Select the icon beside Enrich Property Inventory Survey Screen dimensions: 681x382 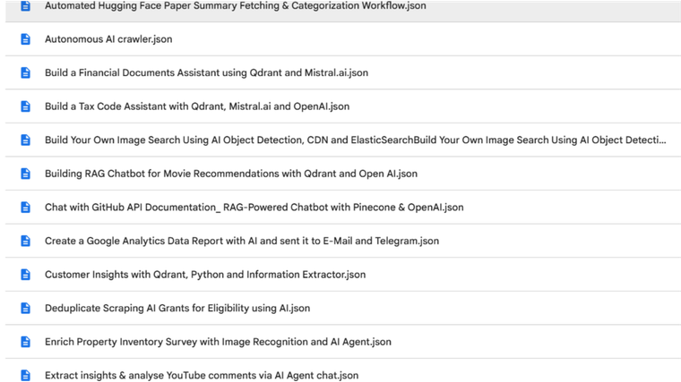pyautogui.click(x=25, y=342)
